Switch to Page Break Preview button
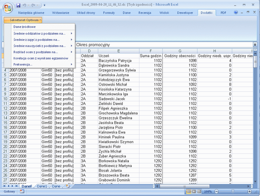Viewport: 260px width, 196px height. point(199,191)
